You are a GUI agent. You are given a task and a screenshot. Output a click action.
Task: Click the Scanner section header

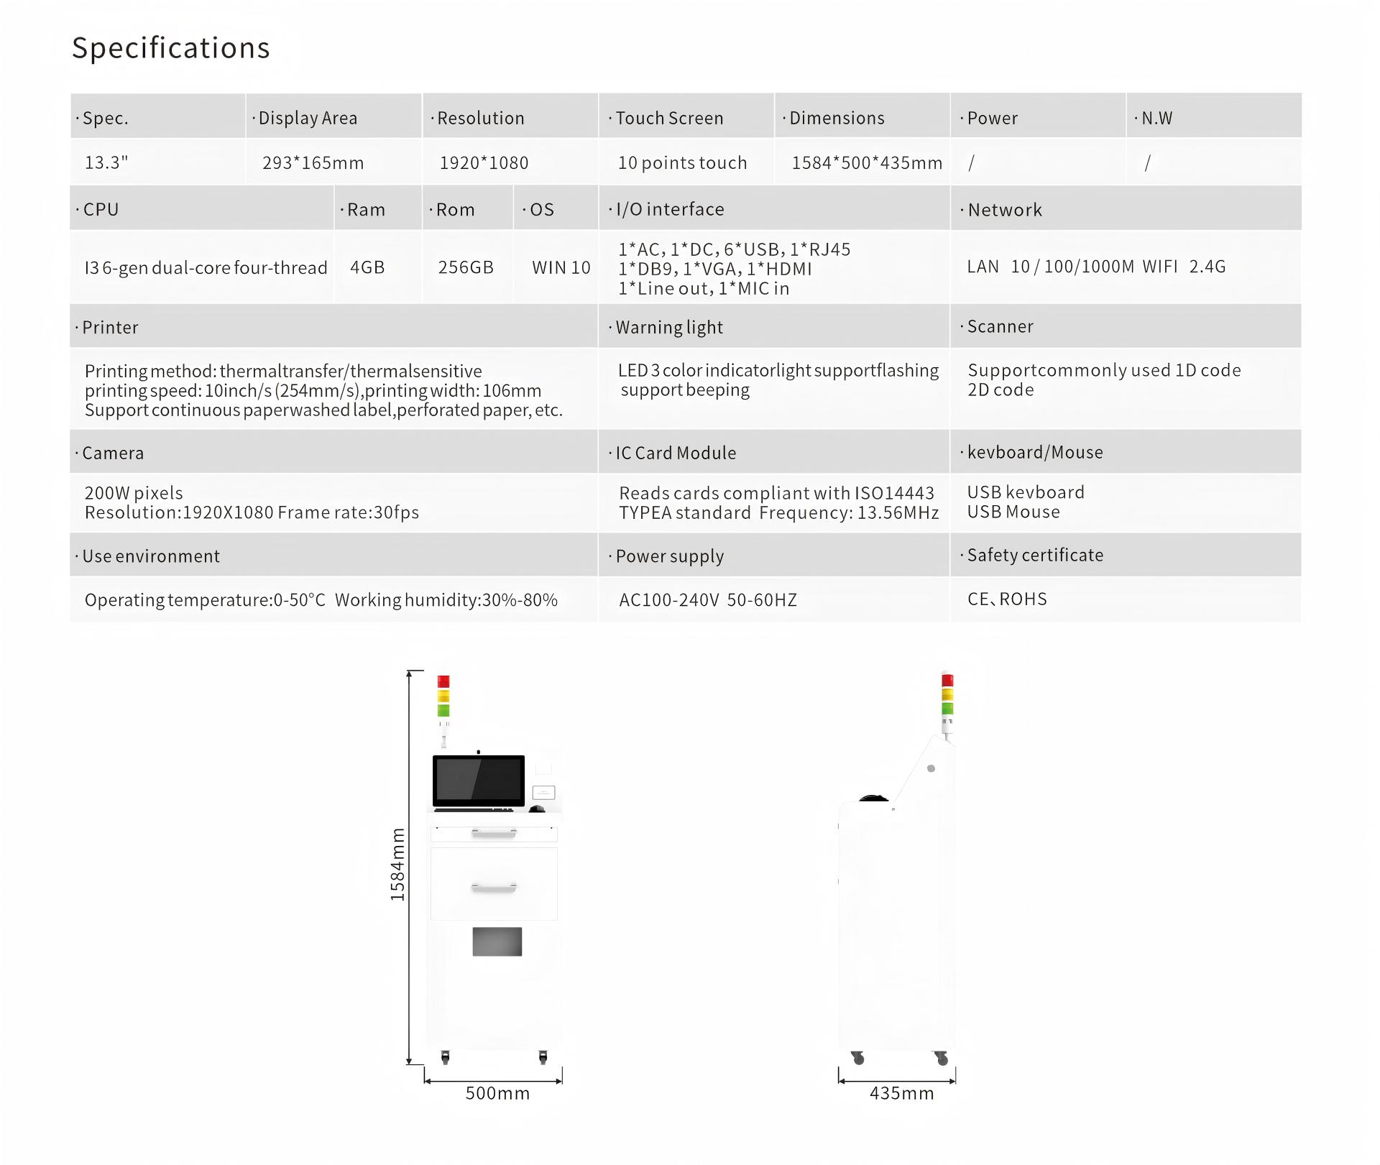click(x=1126, y=326)
